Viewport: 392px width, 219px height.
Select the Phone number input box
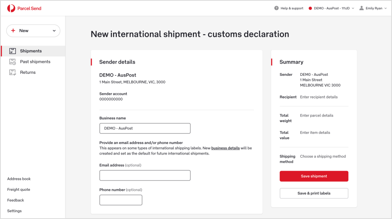120,200
